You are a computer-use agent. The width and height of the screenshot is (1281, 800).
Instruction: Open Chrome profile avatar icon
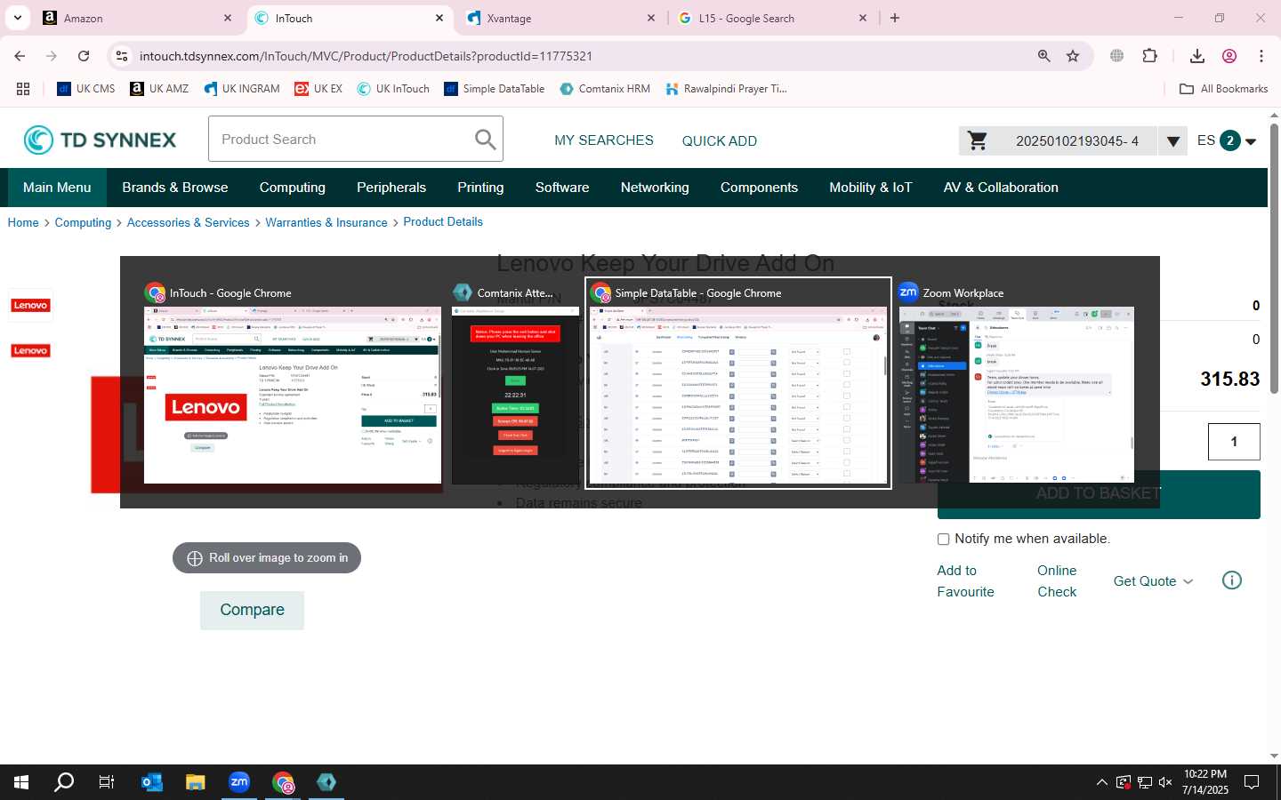[1229, 56]
